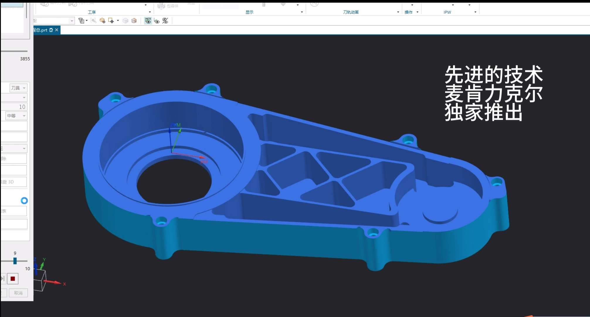590x317 pixels.
Task: Open the 刀具 dropdown
Action: click(x=18, y=88)
